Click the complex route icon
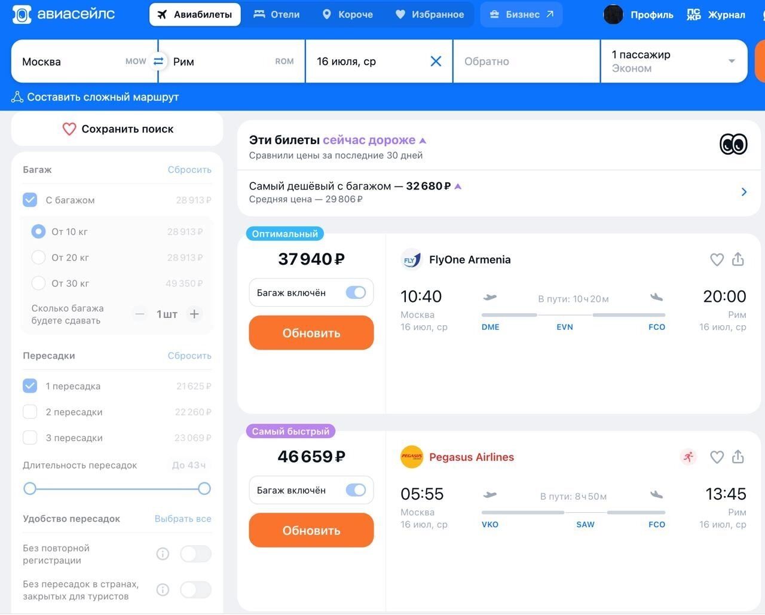The height and width of the screenshot is (615, 765). click(17, 97)
